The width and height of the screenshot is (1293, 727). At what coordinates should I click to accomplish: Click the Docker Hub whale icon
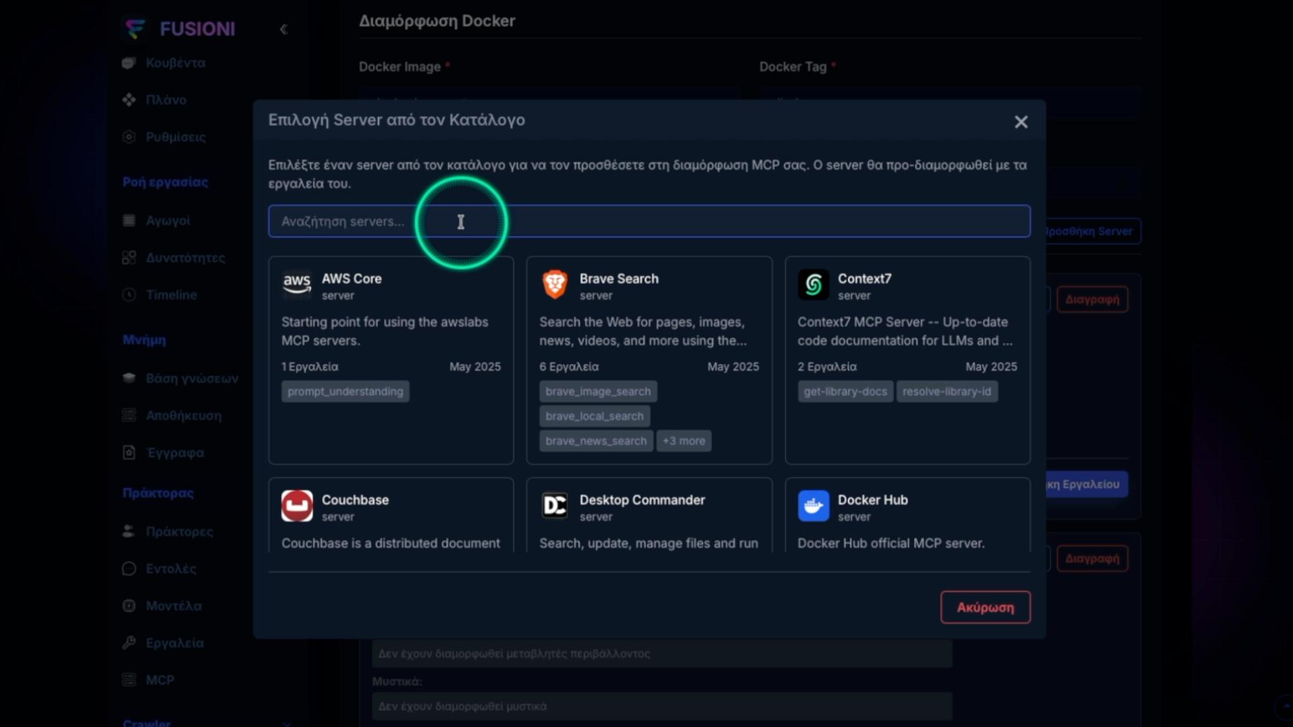click(x=814, y=506)
